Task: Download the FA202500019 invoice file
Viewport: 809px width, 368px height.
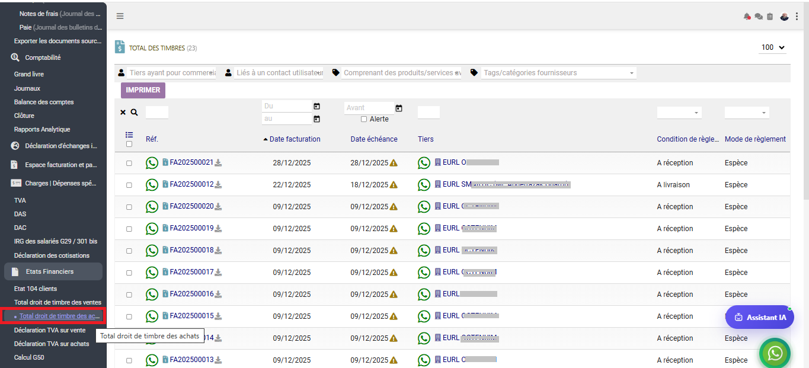Action: [218, 229]
